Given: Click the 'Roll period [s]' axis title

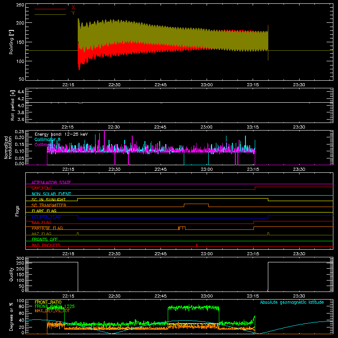Looking at the screenshot, I should click(x=12, y=105).
